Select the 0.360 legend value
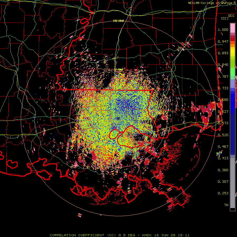 [x=223, y=170]
